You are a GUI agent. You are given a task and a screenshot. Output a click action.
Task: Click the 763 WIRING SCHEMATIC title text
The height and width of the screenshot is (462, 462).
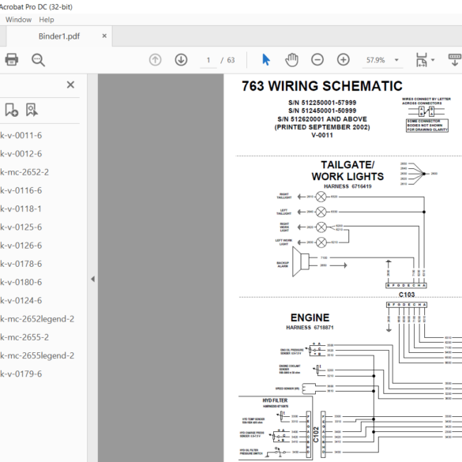pyautogui.click(x=322, y=86)
